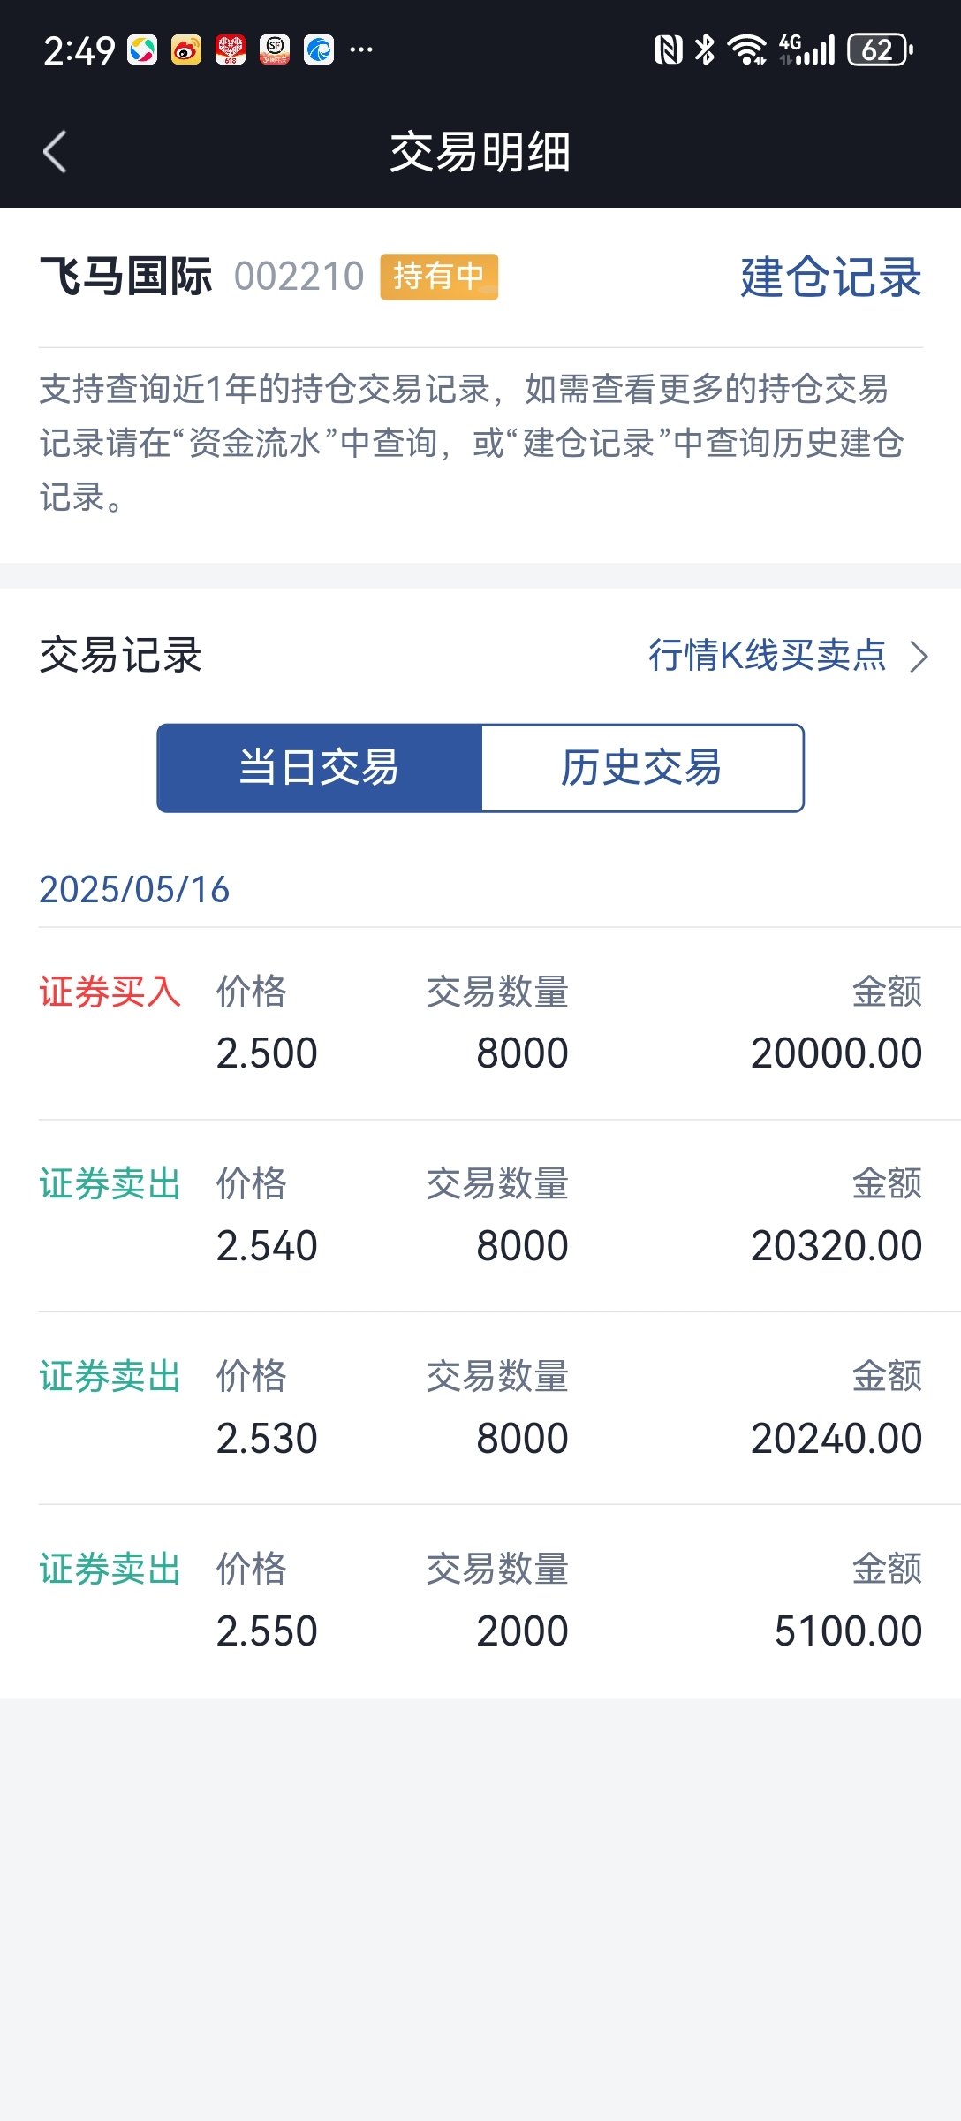The width and height of the screenshot is (961, 2121).
Task: Tap the NFC status icon
Action: [x=668, y=50]
